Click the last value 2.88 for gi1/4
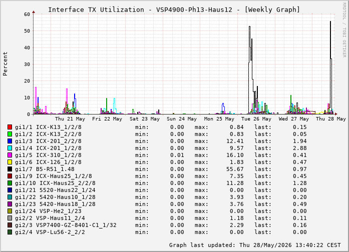This screenshot has height=252, width=349. 300,148
